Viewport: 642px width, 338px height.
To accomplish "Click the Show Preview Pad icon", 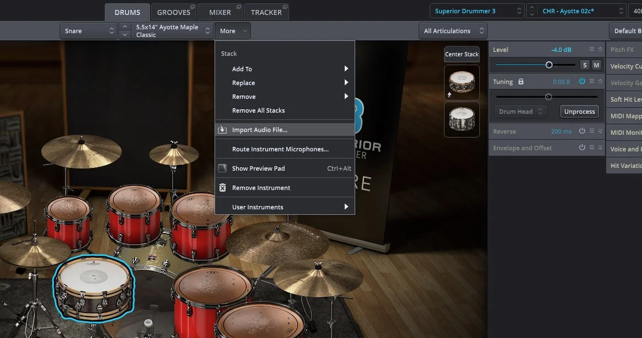I will tap(222, 168).
